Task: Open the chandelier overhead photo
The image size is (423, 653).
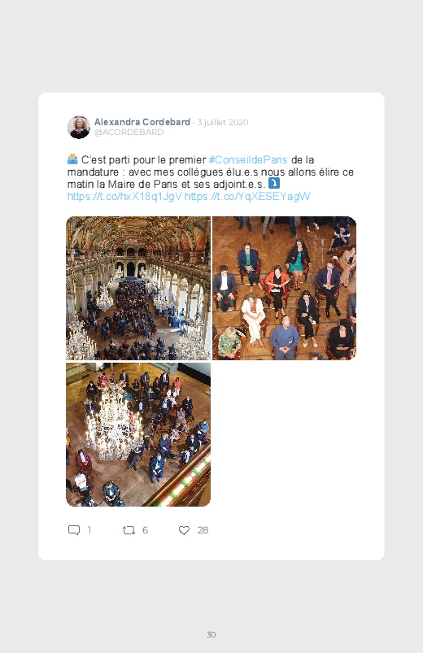Action: 138,434
